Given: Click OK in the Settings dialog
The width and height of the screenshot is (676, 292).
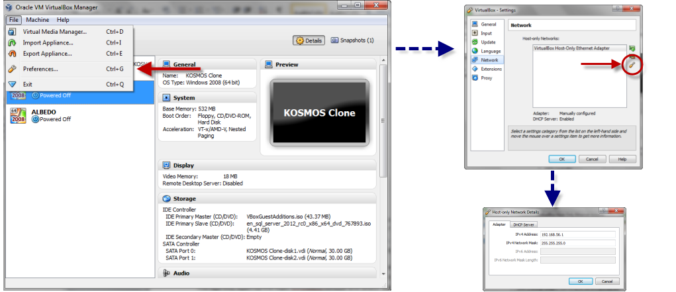Looking at the screenshot, I should [x=562, y=159].
